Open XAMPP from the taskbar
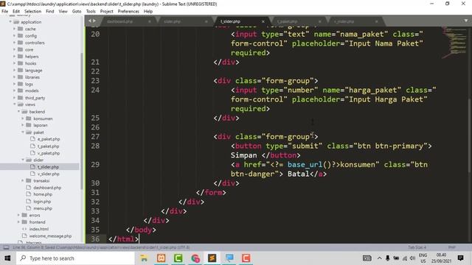The image size is (472, 265). click(161, 258)
